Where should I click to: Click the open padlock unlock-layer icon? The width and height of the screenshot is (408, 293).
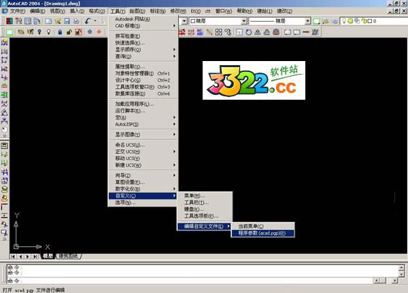[69, 32]
